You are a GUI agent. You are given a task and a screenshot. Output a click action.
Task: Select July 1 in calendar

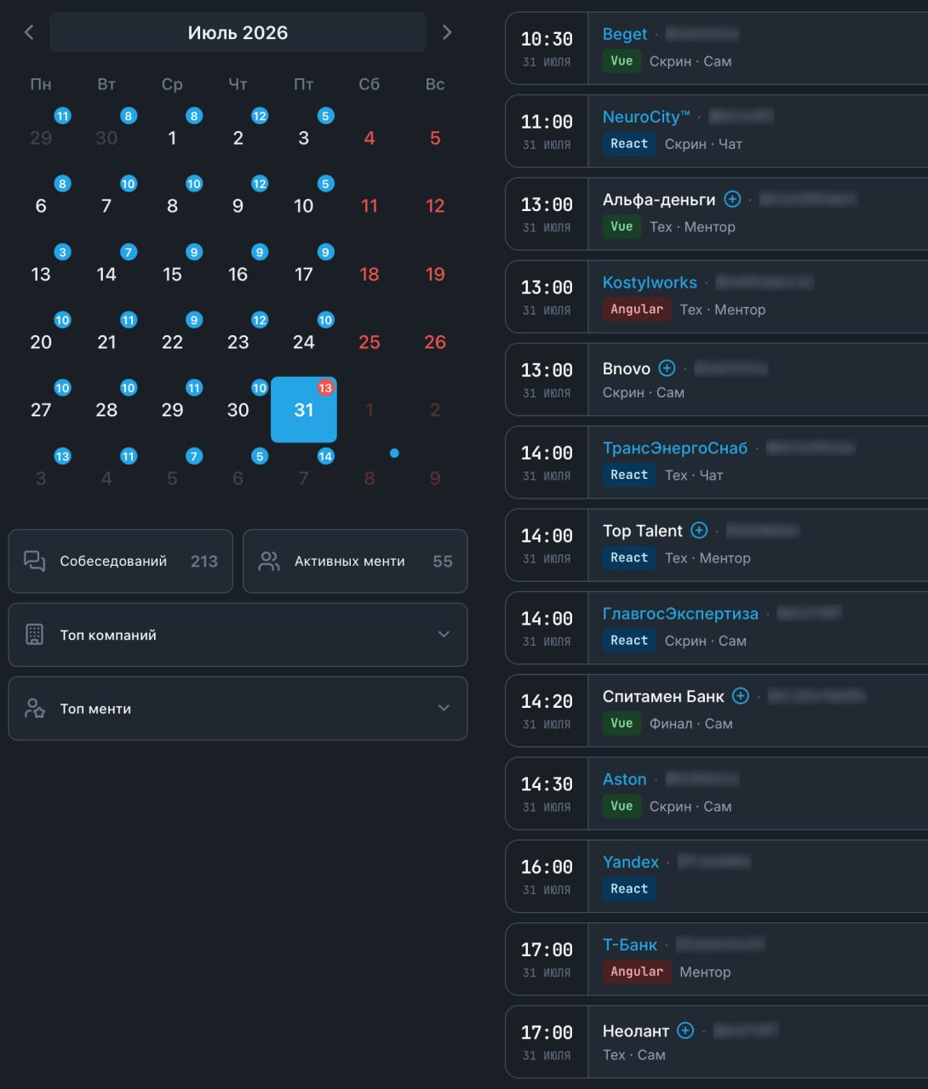(172, 138)
